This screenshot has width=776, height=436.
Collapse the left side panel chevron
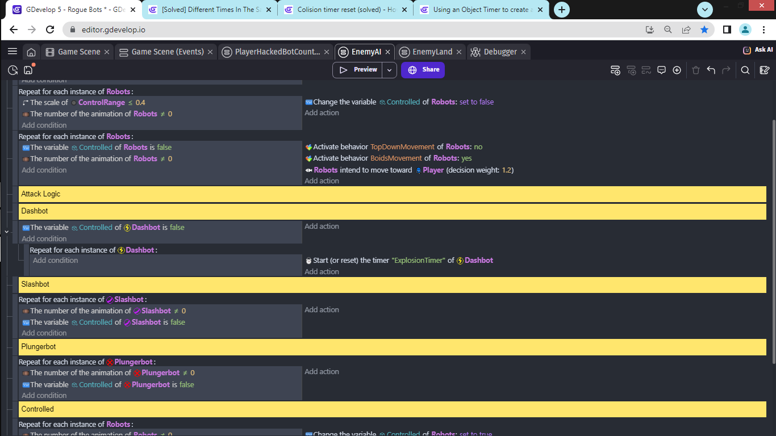point(6,232)
